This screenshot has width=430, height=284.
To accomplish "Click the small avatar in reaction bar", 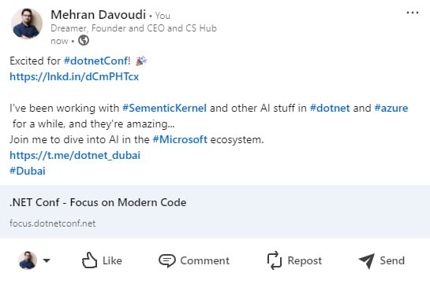I will [x=28, y=260].
